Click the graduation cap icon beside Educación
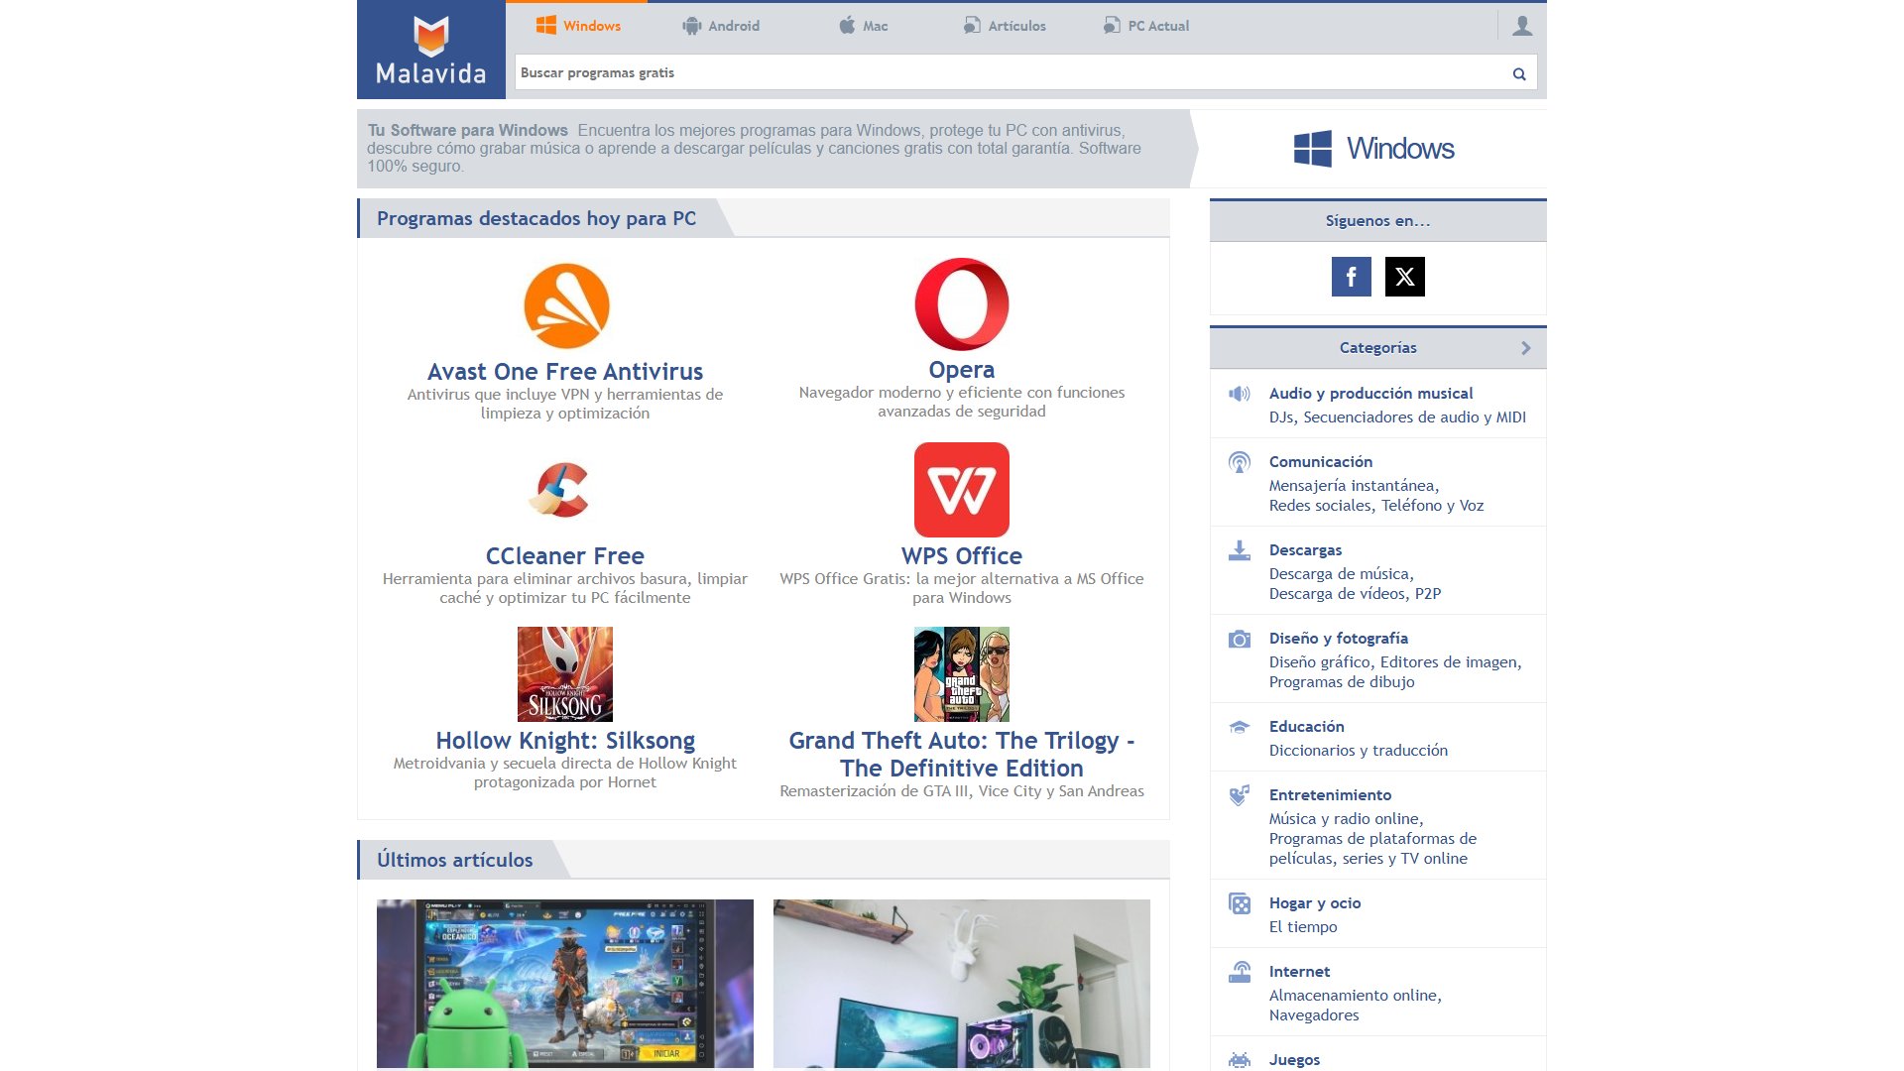 tap(1240, 727)
